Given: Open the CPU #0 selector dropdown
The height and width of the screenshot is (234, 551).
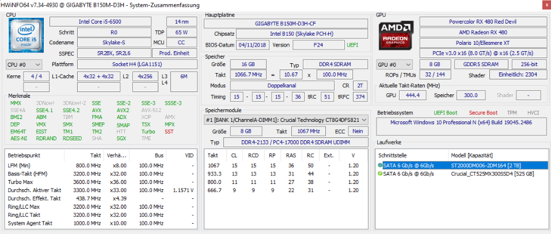Looking at the screenshot, I should click(x=24, y=64).
